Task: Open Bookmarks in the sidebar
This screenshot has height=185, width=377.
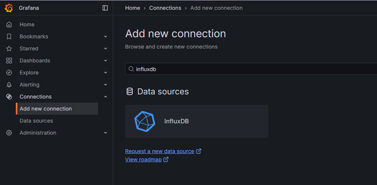Action: tap(34, 36)
